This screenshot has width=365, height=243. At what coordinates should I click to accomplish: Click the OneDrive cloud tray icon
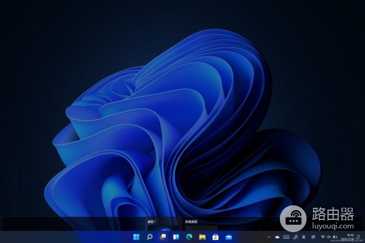tap(277, 236)
